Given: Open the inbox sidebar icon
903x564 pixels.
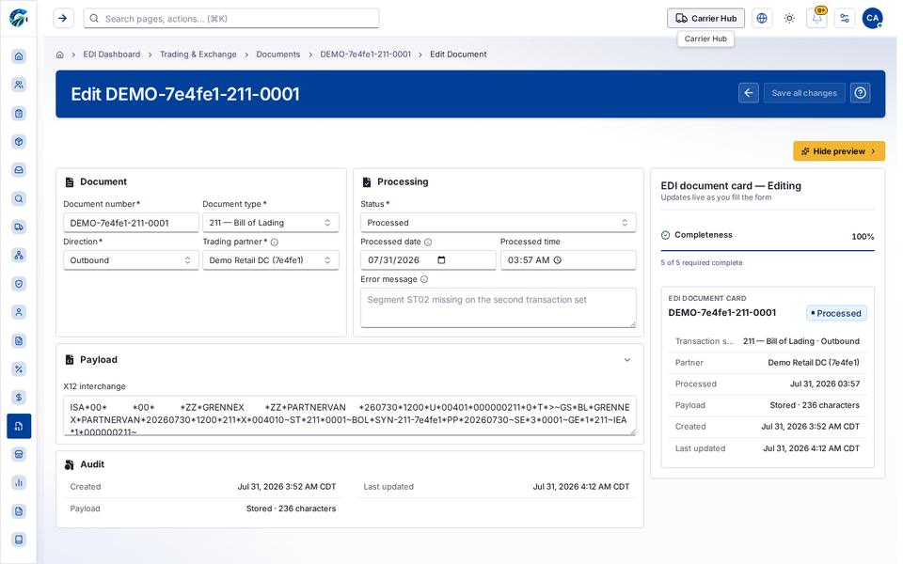Looking at the screenshot, I should point(19,170).
